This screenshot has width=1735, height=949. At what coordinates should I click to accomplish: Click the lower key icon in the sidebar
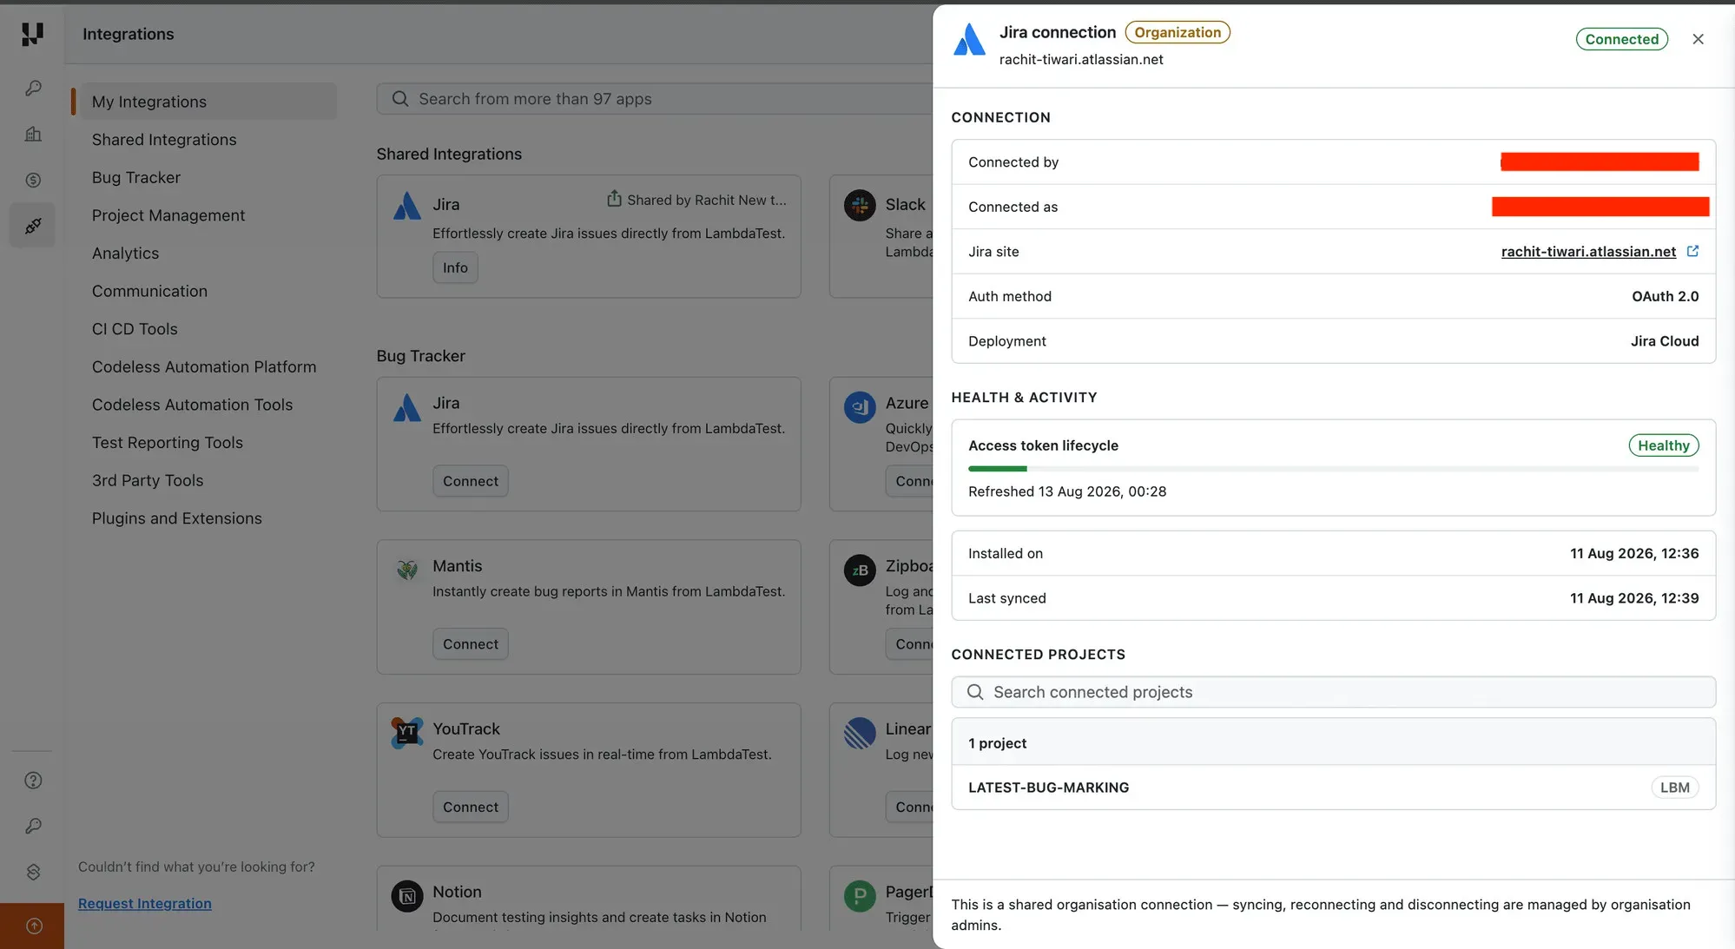[x=33, y=826]
